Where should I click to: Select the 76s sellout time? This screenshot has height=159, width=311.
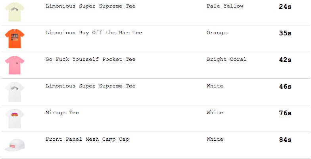tap(285, 113)
